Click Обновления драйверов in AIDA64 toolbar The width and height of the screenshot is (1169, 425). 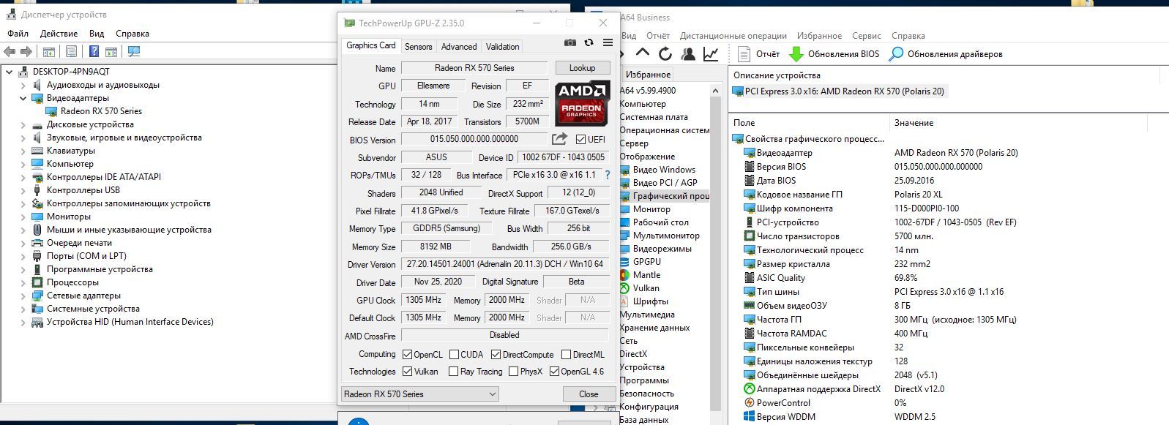coord(946,54)
